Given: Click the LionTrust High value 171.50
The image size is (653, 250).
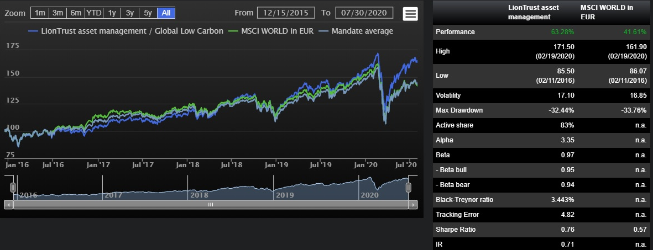Looking at the screenshot, I should click(565, 46).
